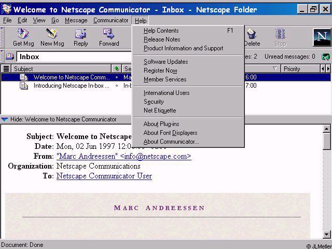Viewport: 332px width, 249px height.
Task: Click the Get Msg toolbar icon
Action: click(x=23, y=34)
